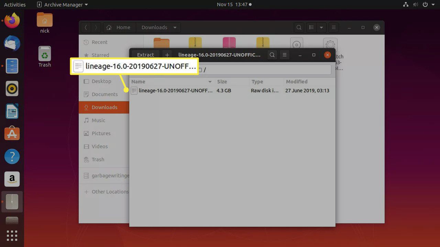Select the nick home folder on desktop

click(45, 23)
